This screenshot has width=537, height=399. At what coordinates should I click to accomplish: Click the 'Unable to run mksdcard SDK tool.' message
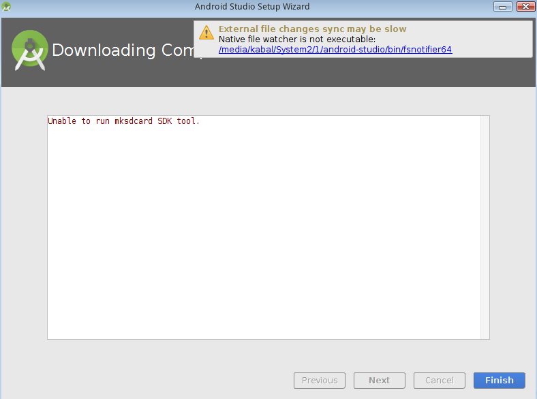coord(123,121)
